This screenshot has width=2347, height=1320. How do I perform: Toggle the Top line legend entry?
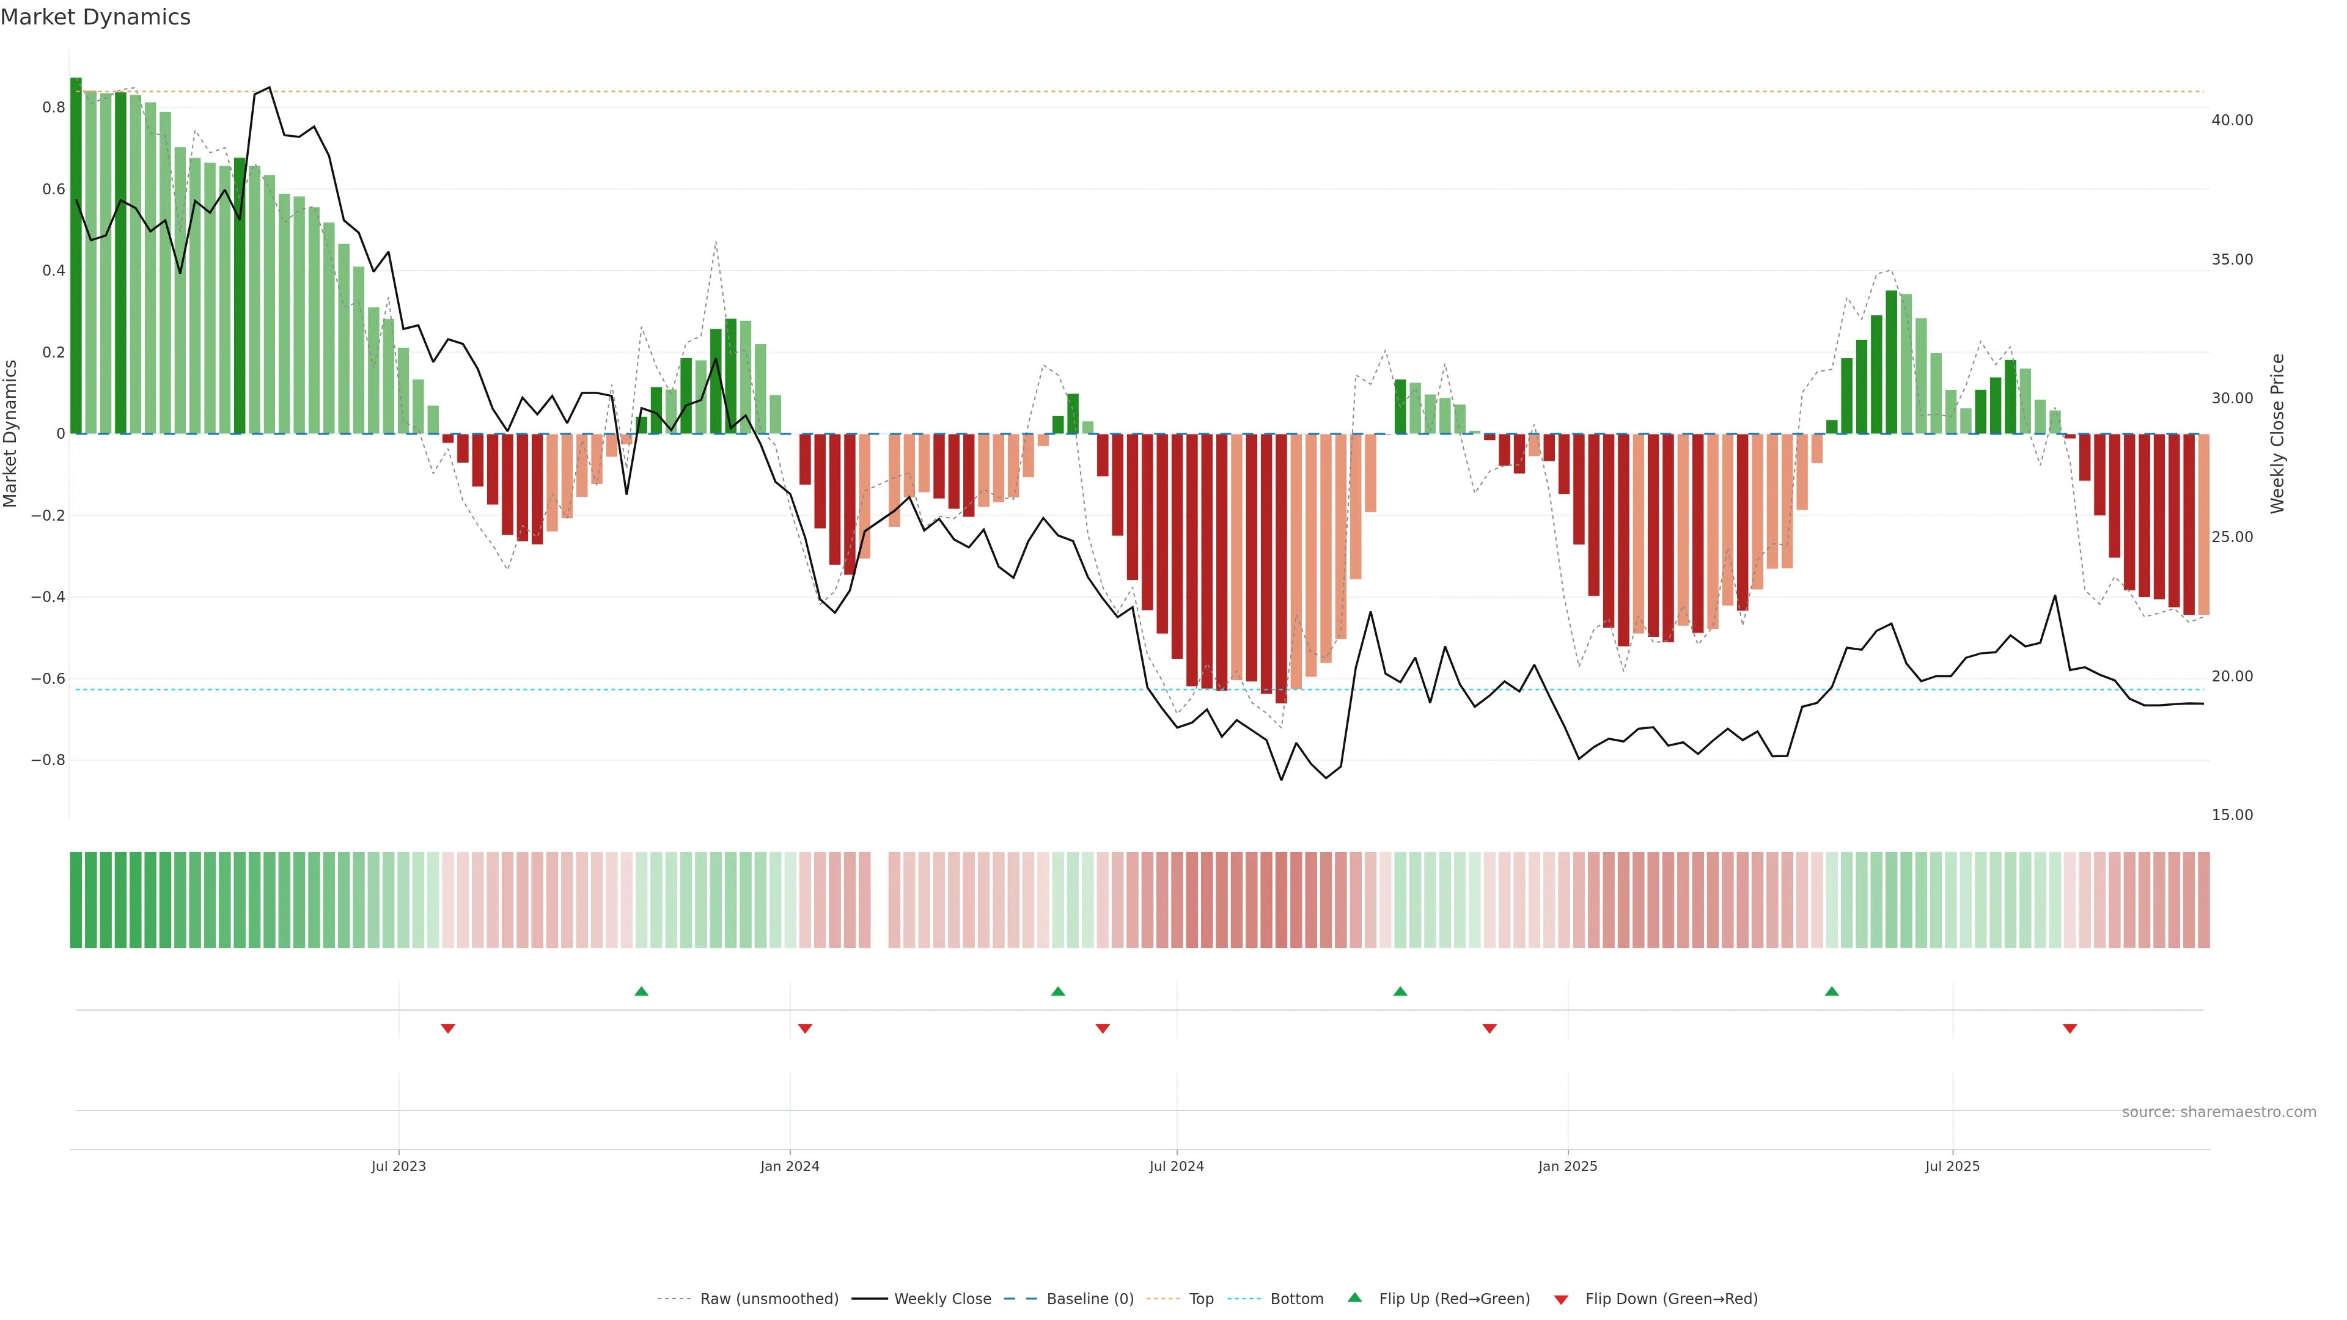1201,1299
